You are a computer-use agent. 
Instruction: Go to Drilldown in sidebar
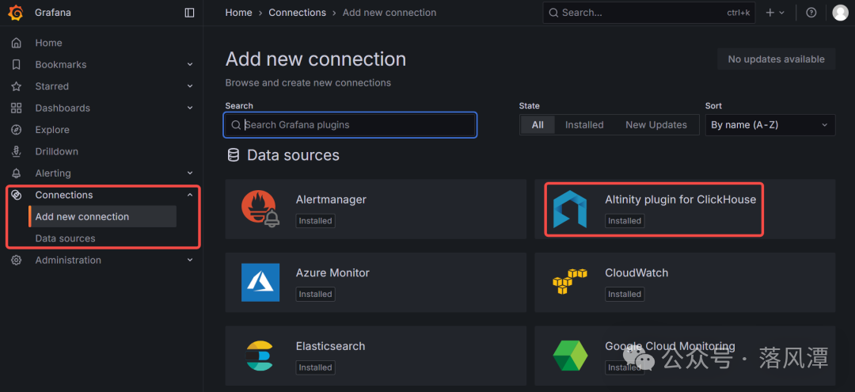(57, 151)
